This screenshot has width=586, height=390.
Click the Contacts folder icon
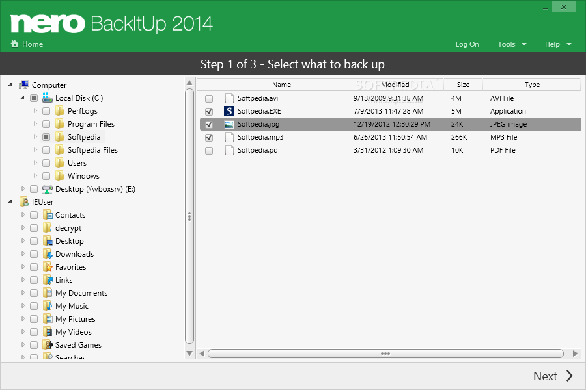(48, 215)
